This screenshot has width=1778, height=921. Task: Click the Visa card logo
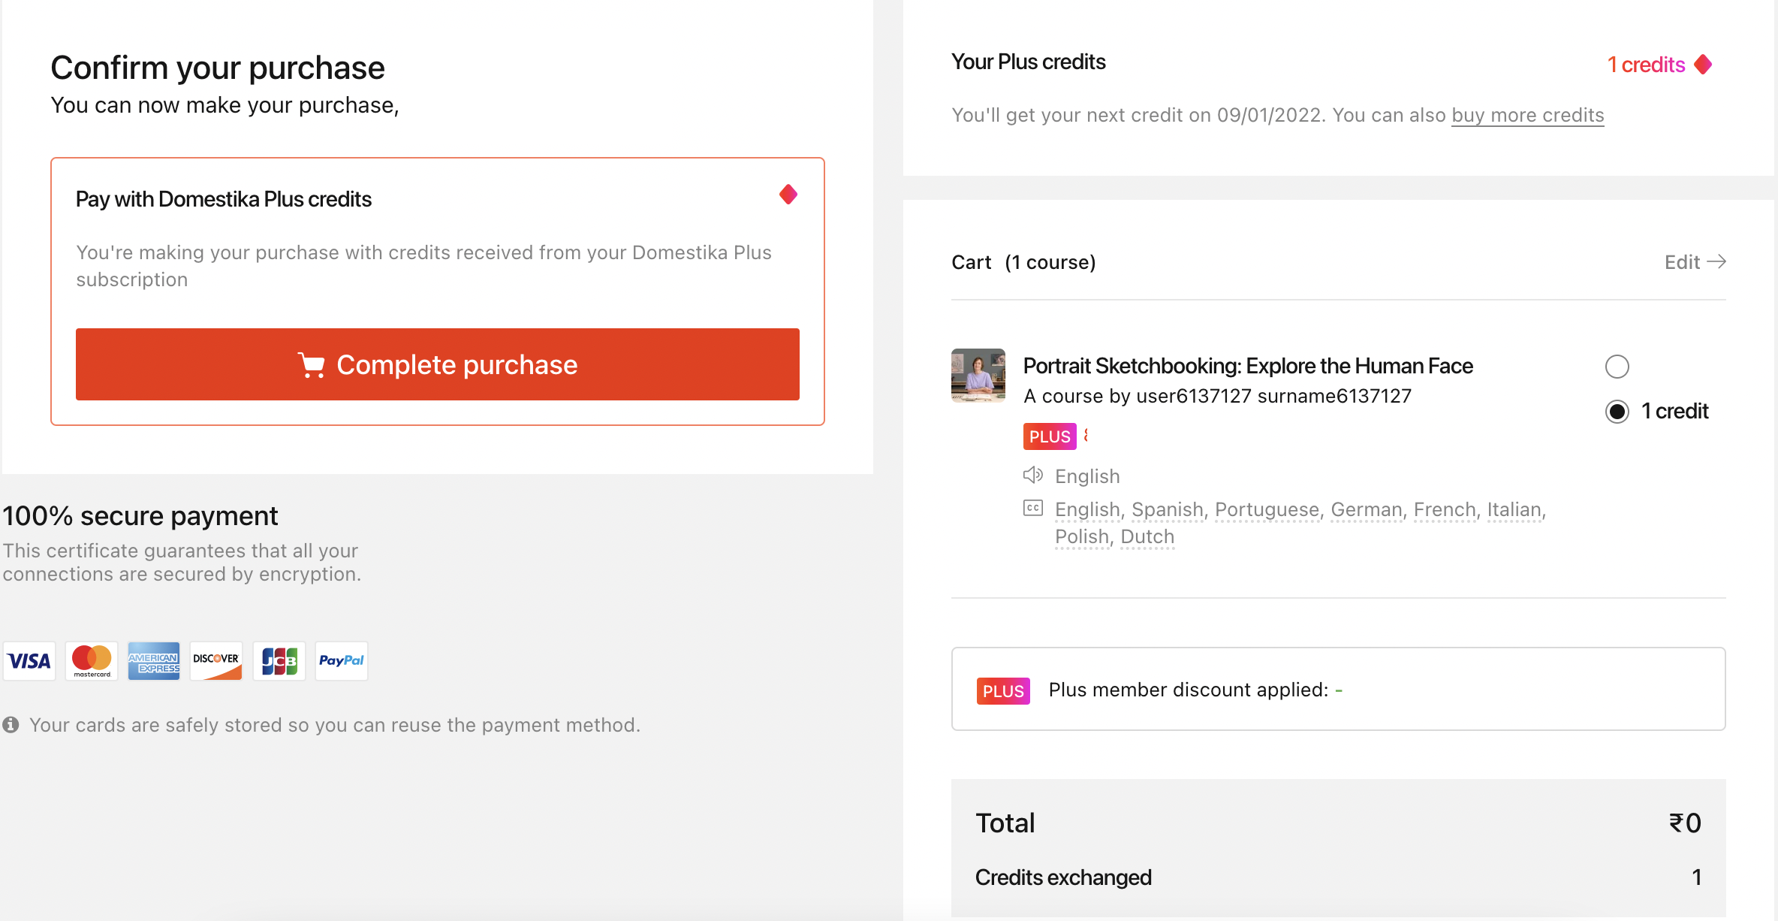point(29,661)
